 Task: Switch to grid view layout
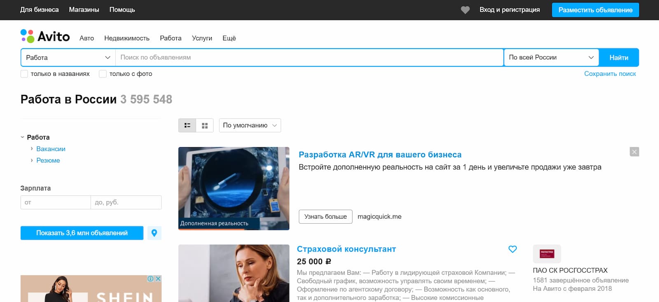(205, 125)
